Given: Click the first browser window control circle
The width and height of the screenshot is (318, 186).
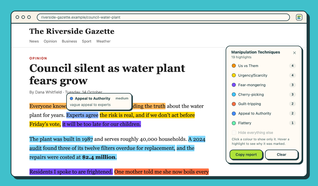Looking at the screenshot, I should point(17,17).
